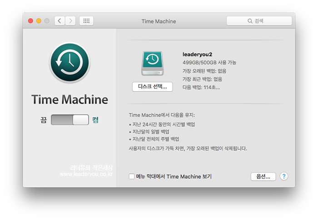Viewport: 318px width, 220px height.
Task: Click 499GB/500GB 사용 가능 text
Action: (209, 63)
